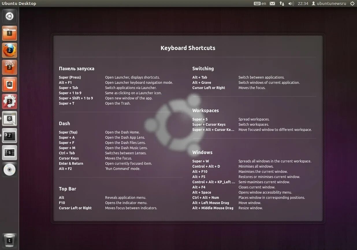Open the session power gear menu
This screenshot has width=357, height=250.
pos(352,3)
